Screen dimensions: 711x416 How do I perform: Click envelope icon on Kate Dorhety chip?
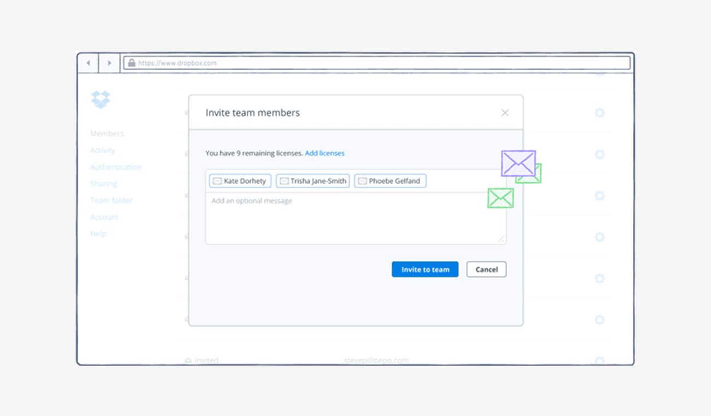coord(217,181)
